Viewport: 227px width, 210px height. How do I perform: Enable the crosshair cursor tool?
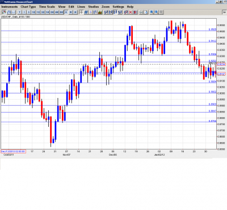click(81, 12)
